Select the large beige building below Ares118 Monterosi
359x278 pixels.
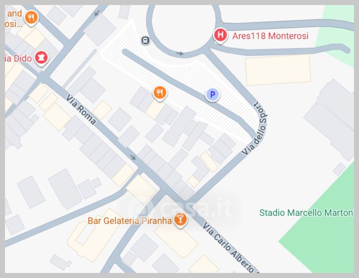pyautogui.click(x=278, y=70)
